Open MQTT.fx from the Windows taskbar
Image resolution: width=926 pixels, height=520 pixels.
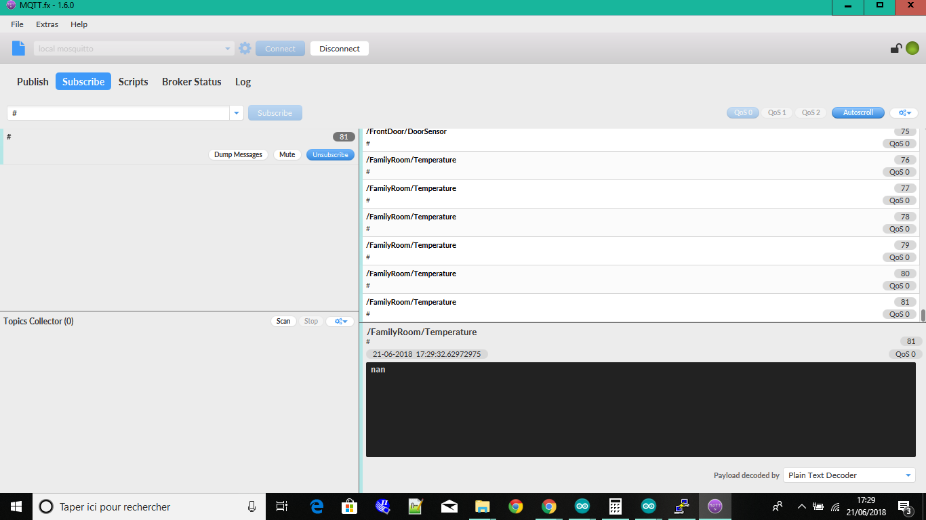pyautogui.click(x=715, y=506)
